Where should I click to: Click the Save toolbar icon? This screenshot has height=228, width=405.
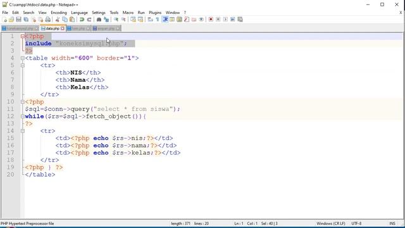click(18, 20)
